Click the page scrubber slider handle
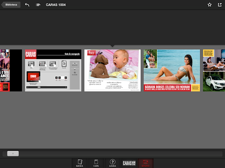Viewport: 225px width, 168px height. [13, 154]
